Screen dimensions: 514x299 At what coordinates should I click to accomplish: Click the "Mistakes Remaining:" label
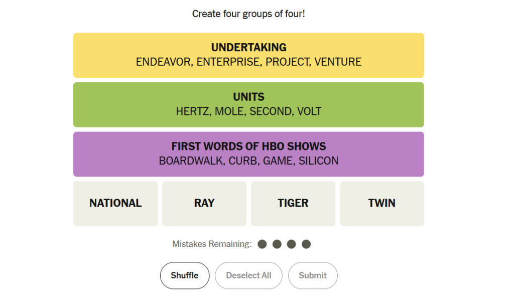pos(212,244)
